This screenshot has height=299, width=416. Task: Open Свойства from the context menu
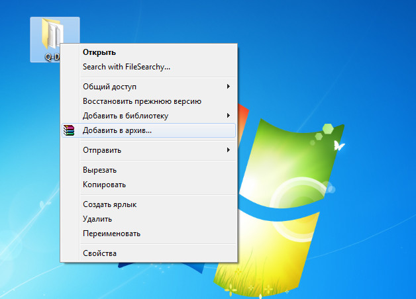(148, 253)
